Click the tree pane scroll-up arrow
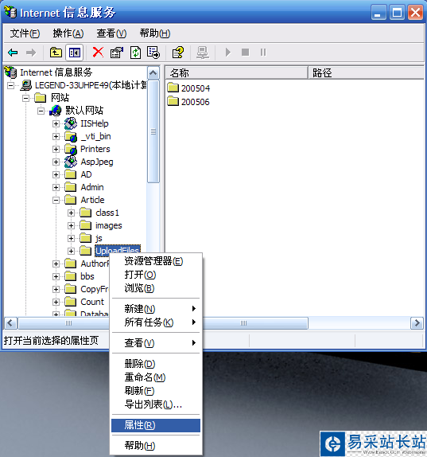This screenshot has width=427, height=457. pos(153,73)
